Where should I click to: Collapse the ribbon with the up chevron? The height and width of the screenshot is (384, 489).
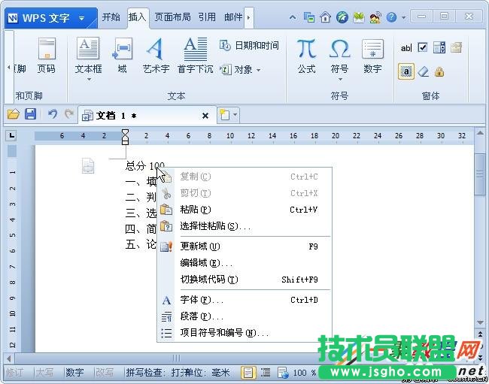[293, 17]
